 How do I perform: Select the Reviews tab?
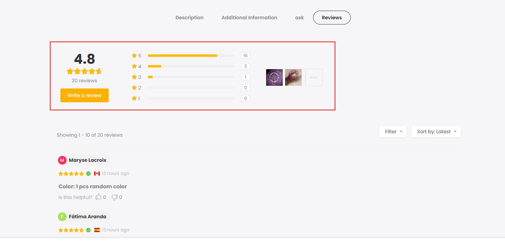point(332,18)
